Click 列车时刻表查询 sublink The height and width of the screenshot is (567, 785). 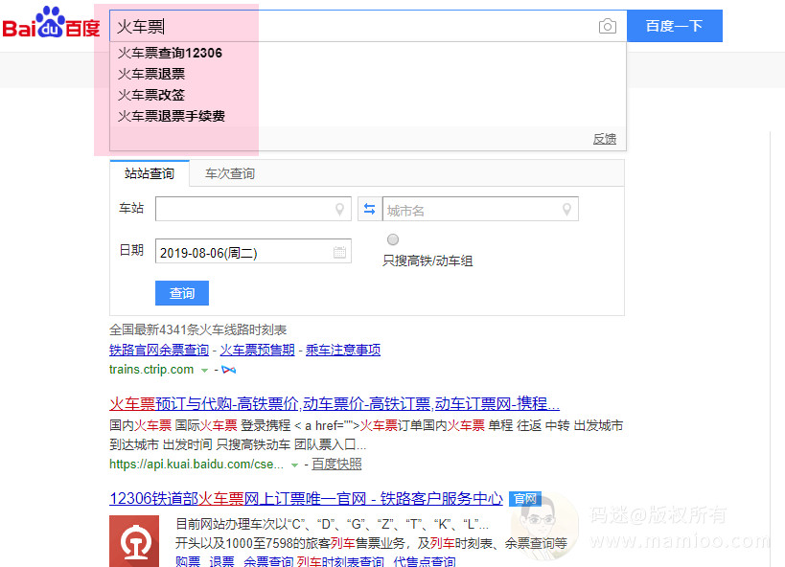click(340, 561)
